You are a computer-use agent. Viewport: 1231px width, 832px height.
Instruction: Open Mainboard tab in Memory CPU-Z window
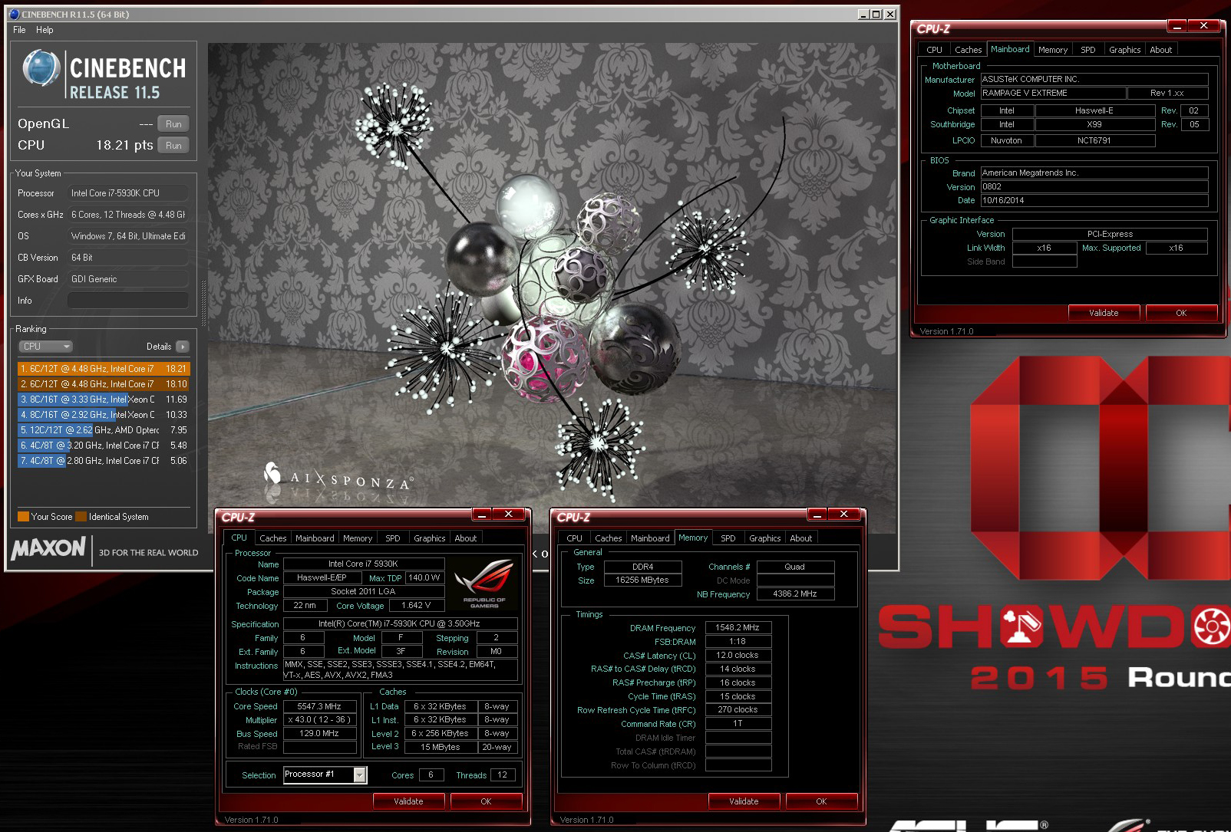[650, 538]
